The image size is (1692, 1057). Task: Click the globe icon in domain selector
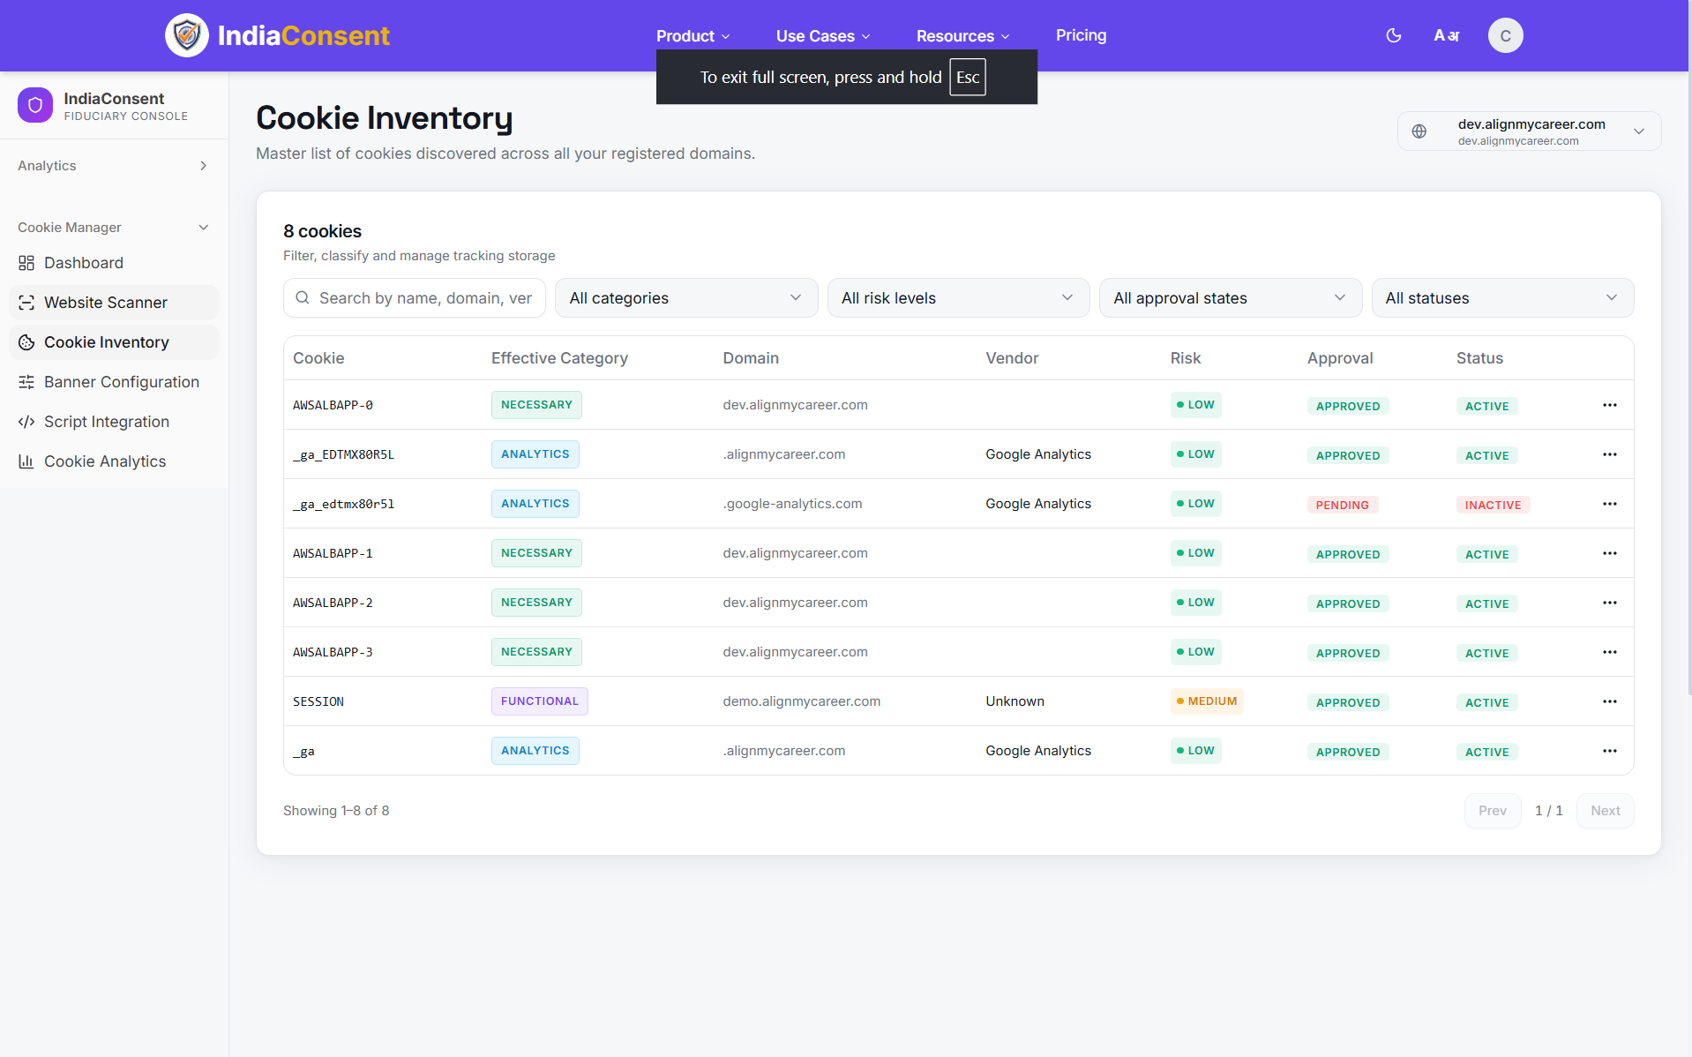(x=1419, y=131)
